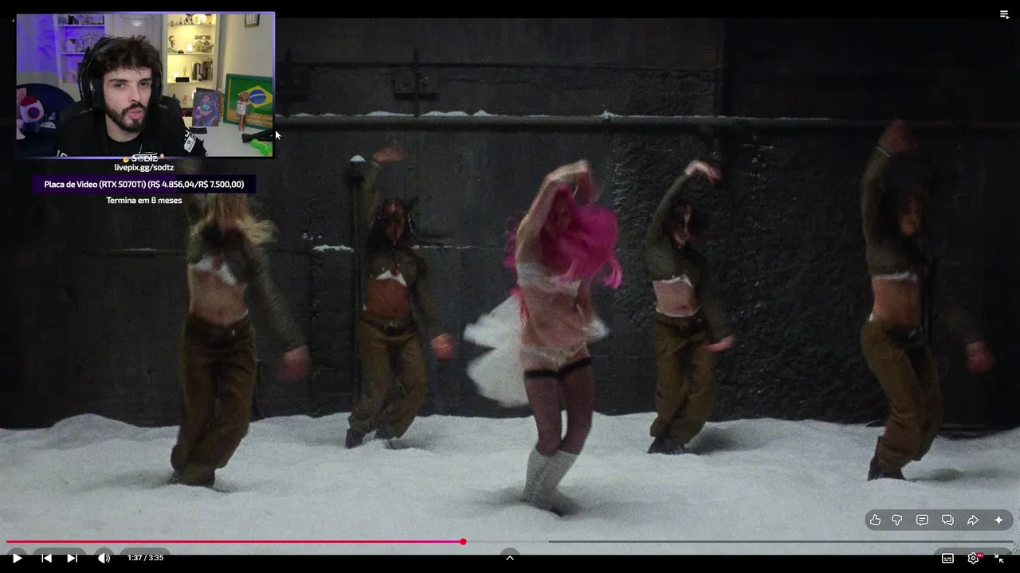Dislike the video with thumbs down
Viewport: 1020px width, 573px height.
pyautogui.click(x=897, y=520)
